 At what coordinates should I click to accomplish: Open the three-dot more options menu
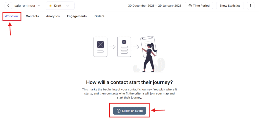point(250,6)
